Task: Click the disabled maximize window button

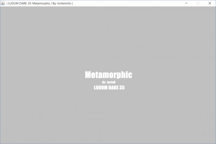Action: (198, 3)
